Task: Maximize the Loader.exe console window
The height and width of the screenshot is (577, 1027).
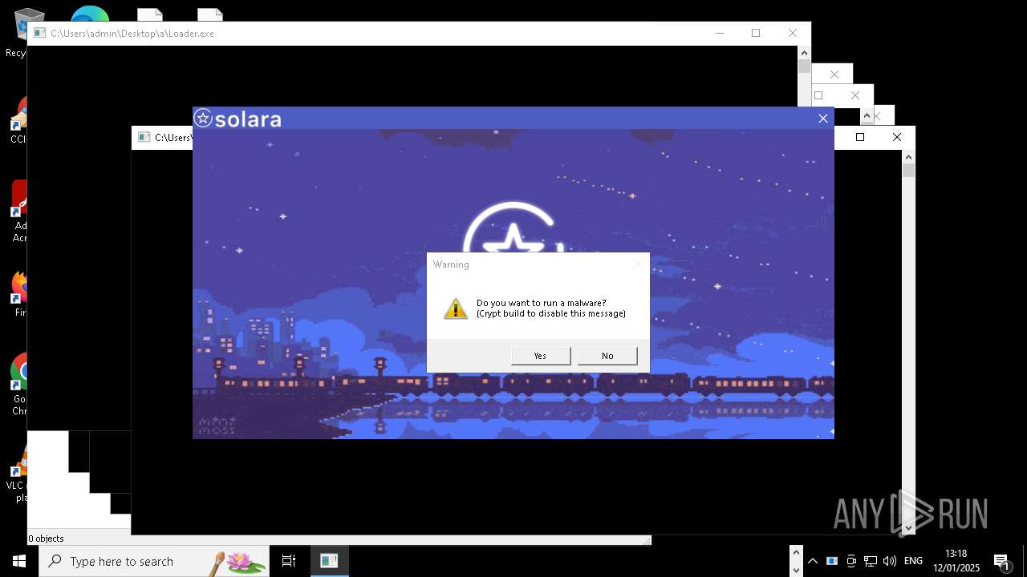Action: click(756, 33)
